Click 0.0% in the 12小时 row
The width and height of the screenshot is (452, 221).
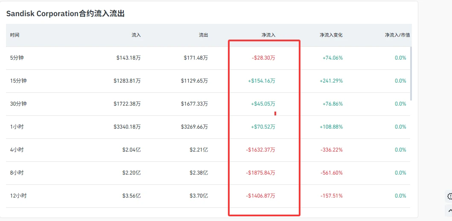pos(400,196)
